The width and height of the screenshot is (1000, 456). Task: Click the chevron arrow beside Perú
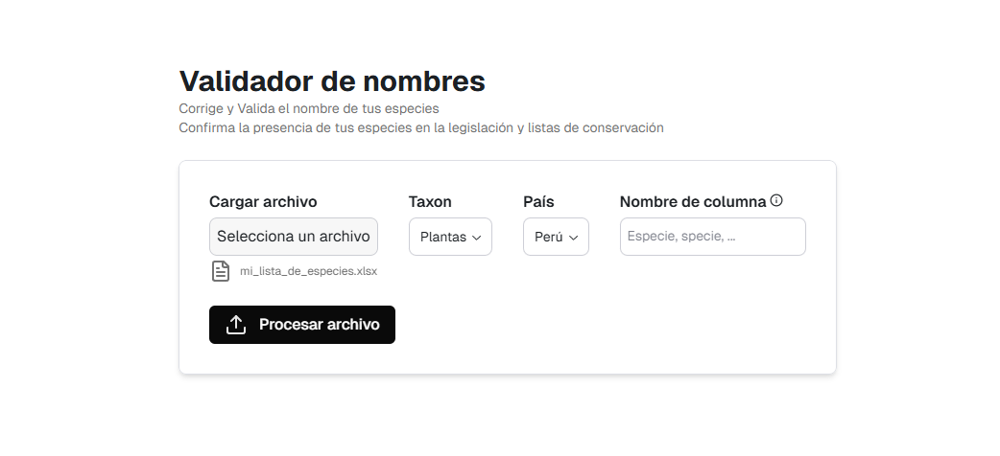pos(574,238)
